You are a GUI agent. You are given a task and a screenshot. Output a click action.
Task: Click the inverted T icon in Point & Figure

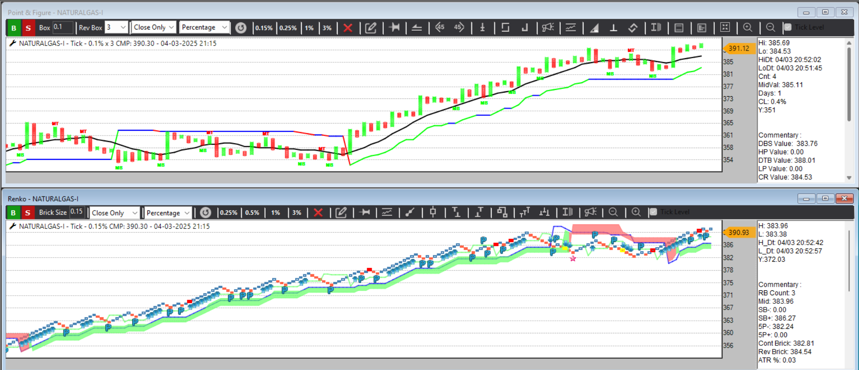pyautogui.click(x=614, y=28)
